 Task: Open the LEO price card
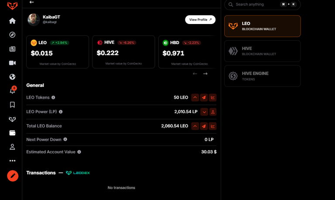point(58,52)
